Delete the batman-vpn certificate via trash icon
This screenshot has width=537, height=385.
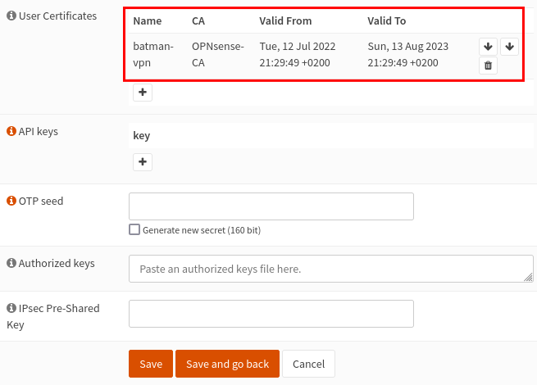click(x=488, y=65)
